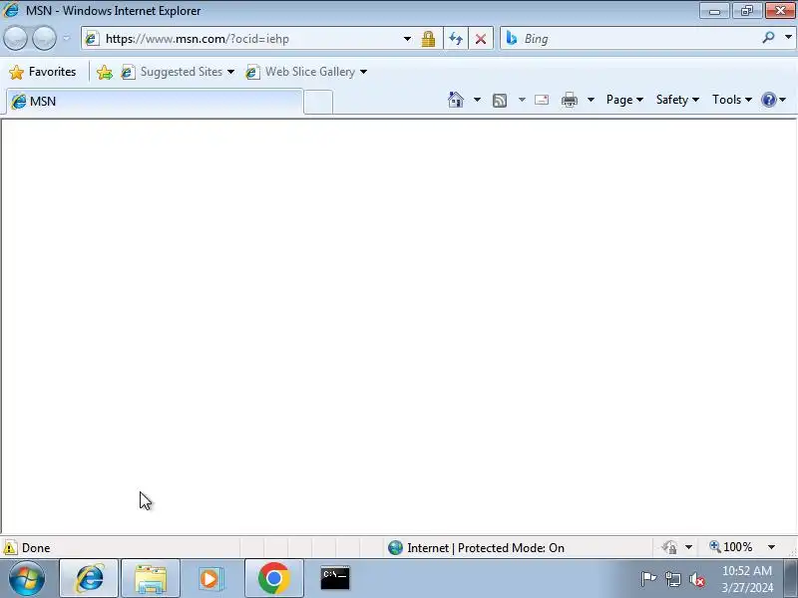
Task: Click the security lock icon
Action: pyautogui.click(x=429, y=39)
